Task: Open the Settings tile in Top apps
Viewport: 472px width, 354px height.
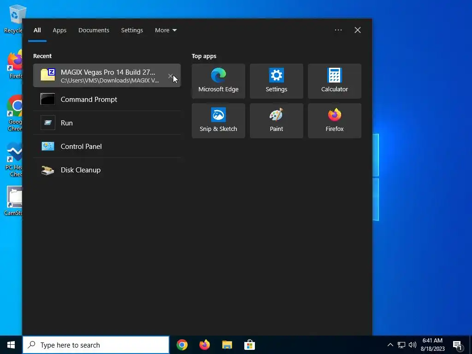Action: coord(277,81)
